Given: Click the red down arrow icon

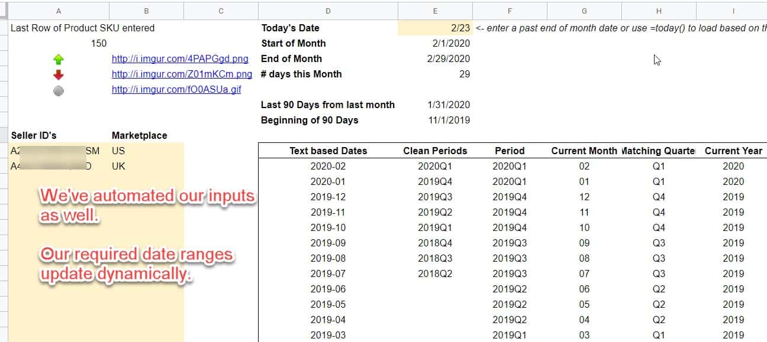Looking at the screenshot, I should pos(58,74).
